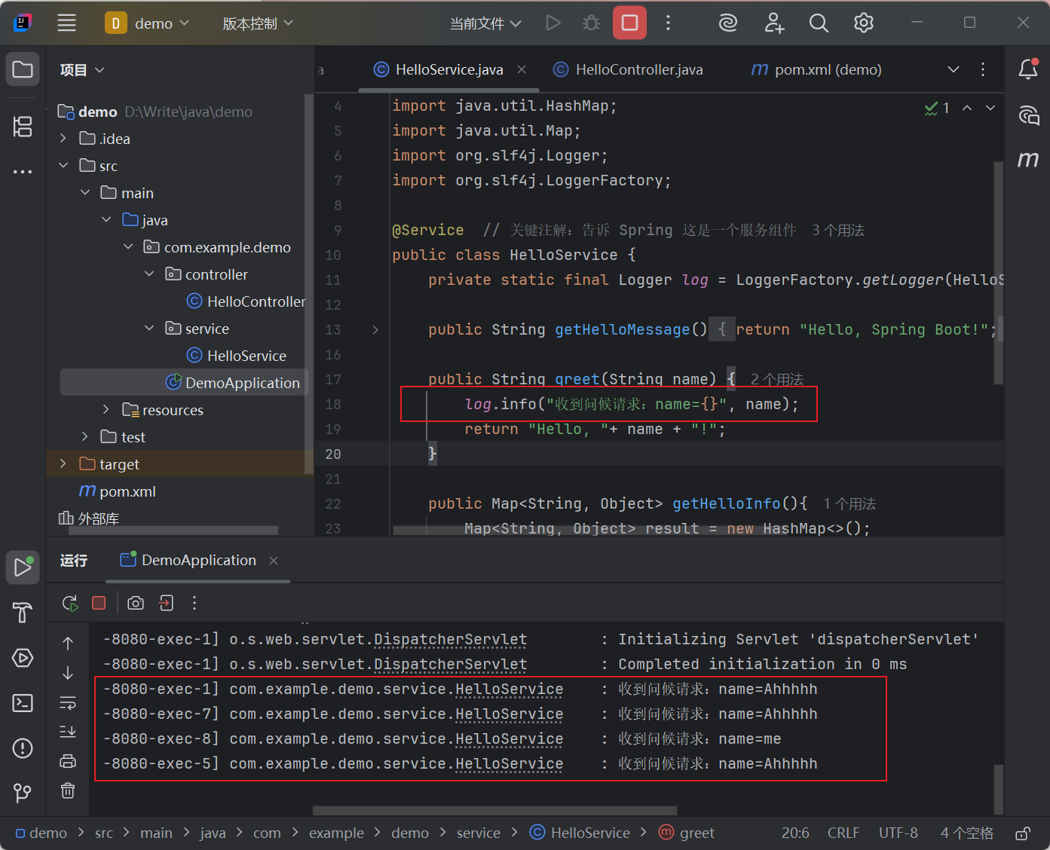Image resolution: width=1050 pixels, height=850 pixels.
Task: Toggle the Run tool window button
Action: 23,567
